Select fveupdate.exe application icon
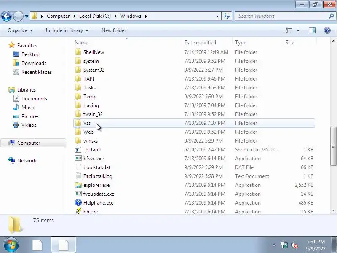337x253 pixels. point(78,194)
